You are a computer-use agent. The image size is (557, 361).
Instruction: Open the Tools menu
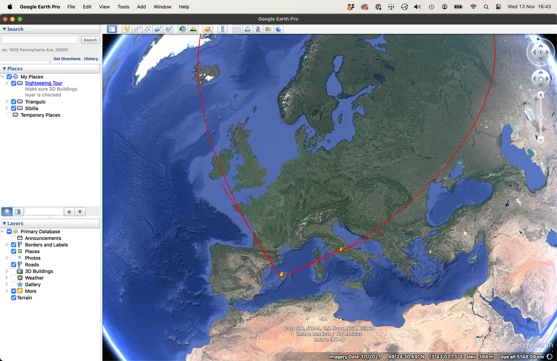[x=123, y=7]
